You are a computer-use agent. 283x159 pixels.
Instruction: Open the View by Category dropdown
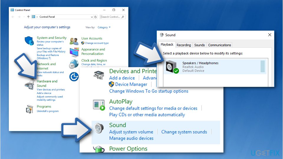pos(104,27)
